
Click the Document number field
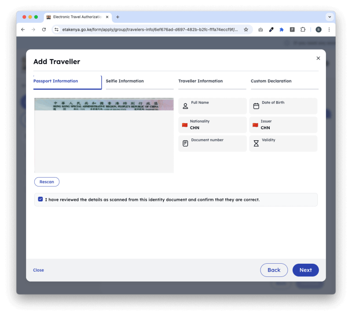[x=213, y=143]
